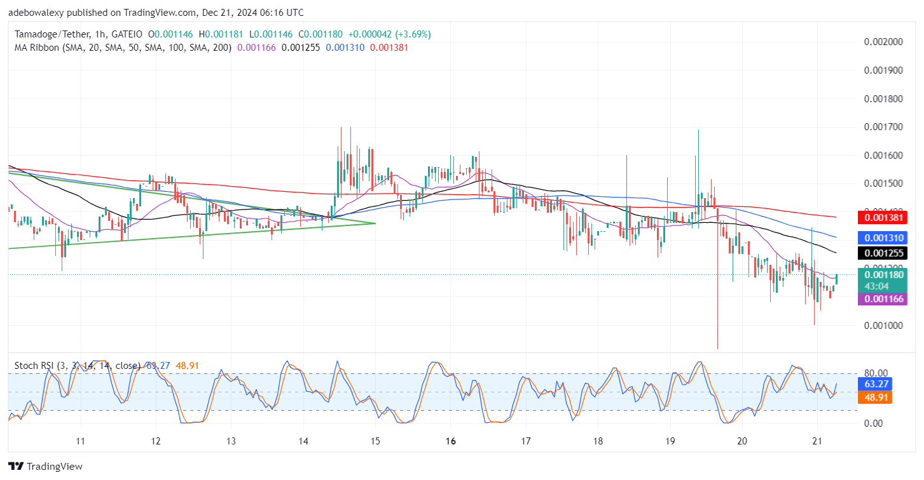Click date 20 on the time axis
The height and width of the screenshot is (480, 924).
click(741, 441)
